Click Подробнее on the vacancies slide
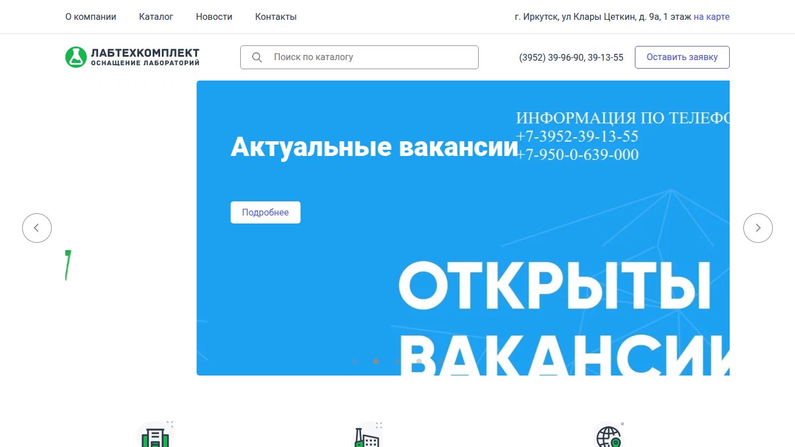 tap(265, 213)
